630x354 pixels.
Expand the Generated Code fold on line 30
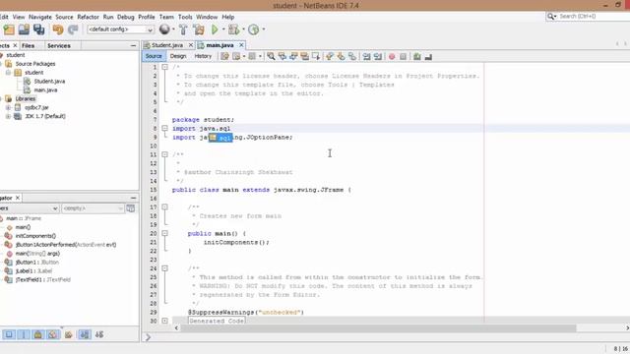pyautogui.click(x=164, y=321)
